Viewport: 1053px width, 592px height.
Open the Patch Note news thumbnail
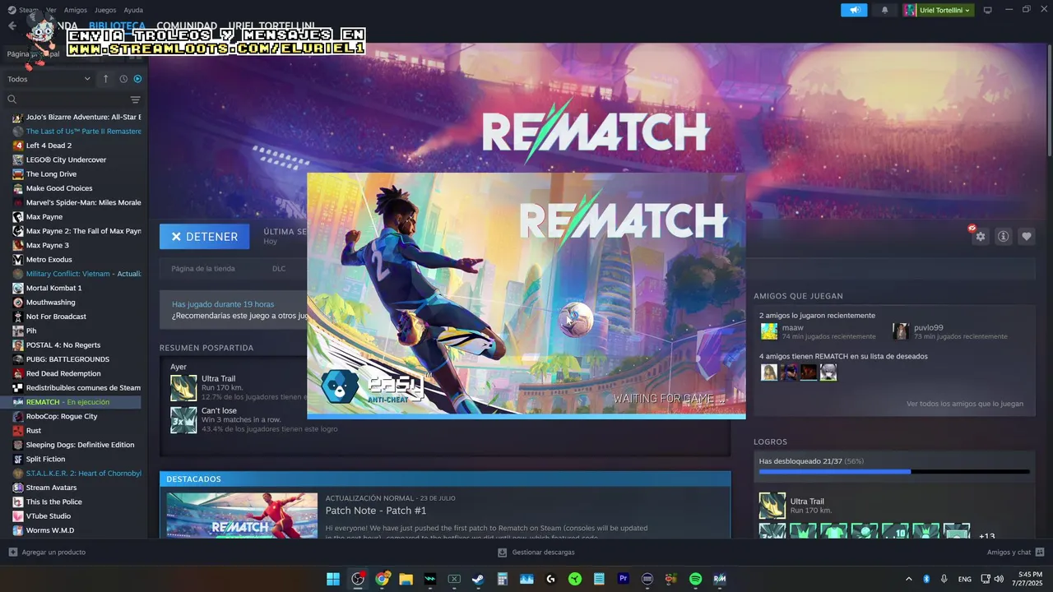[x=242, y=516]
